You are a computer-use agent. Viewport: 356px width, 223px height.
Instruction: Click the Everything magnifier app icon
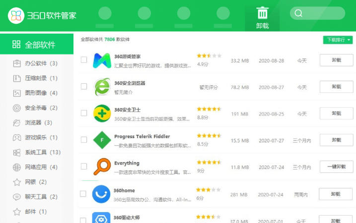point(102,167)
